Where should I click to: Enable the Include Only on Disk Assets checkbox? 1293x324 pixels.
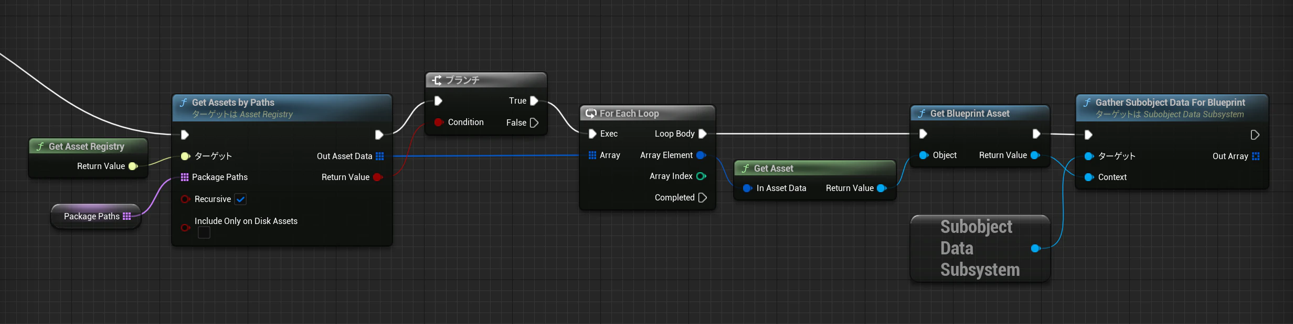coord(204,232)
